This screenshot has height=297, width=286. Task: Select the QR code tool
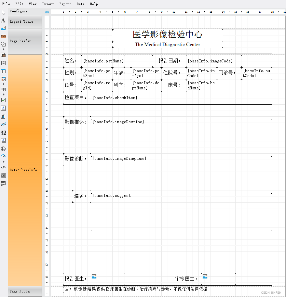coord(3,175)
